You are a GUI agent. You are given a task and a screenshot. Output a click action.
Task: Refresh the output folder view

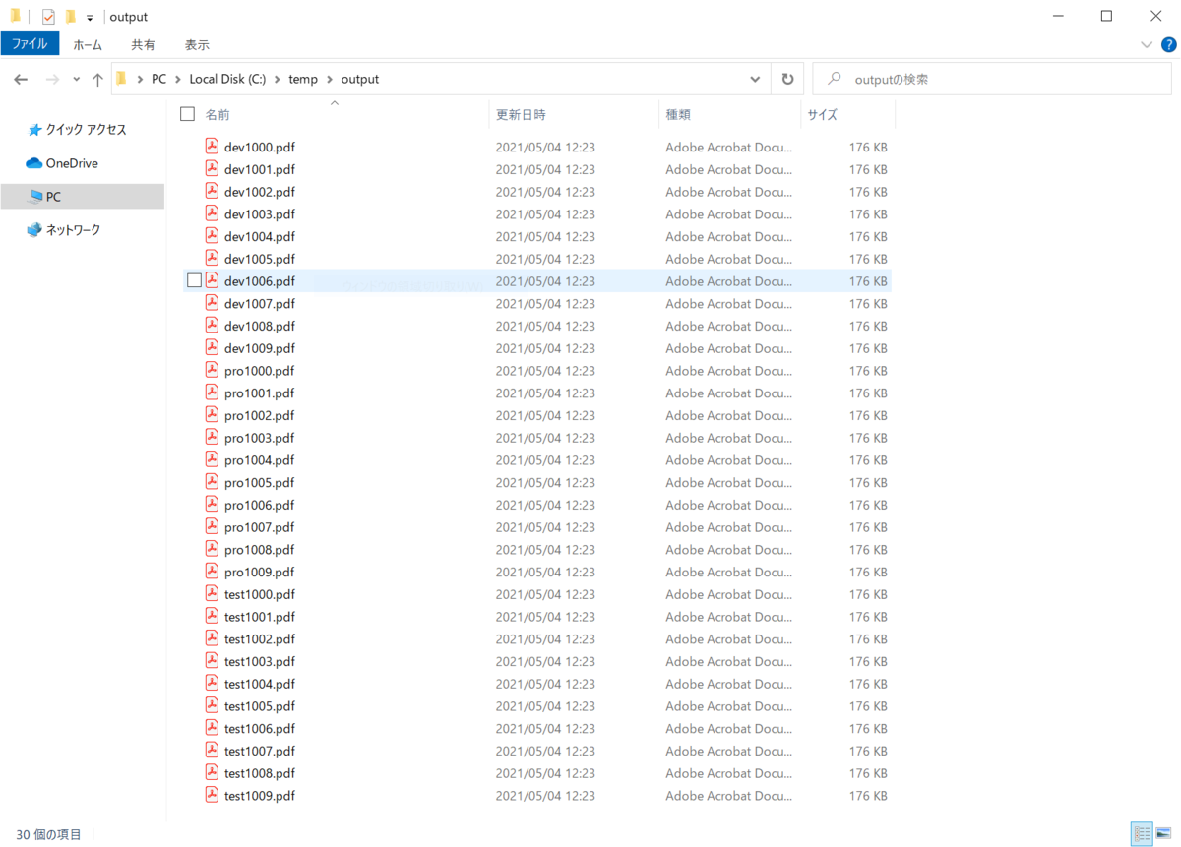pyautogui.click(x=787, y=79)
